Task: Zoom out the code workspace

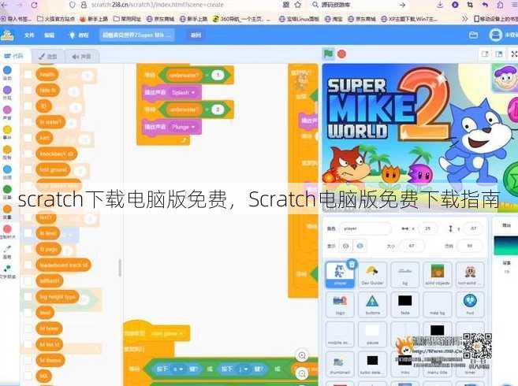Action: 302,373
